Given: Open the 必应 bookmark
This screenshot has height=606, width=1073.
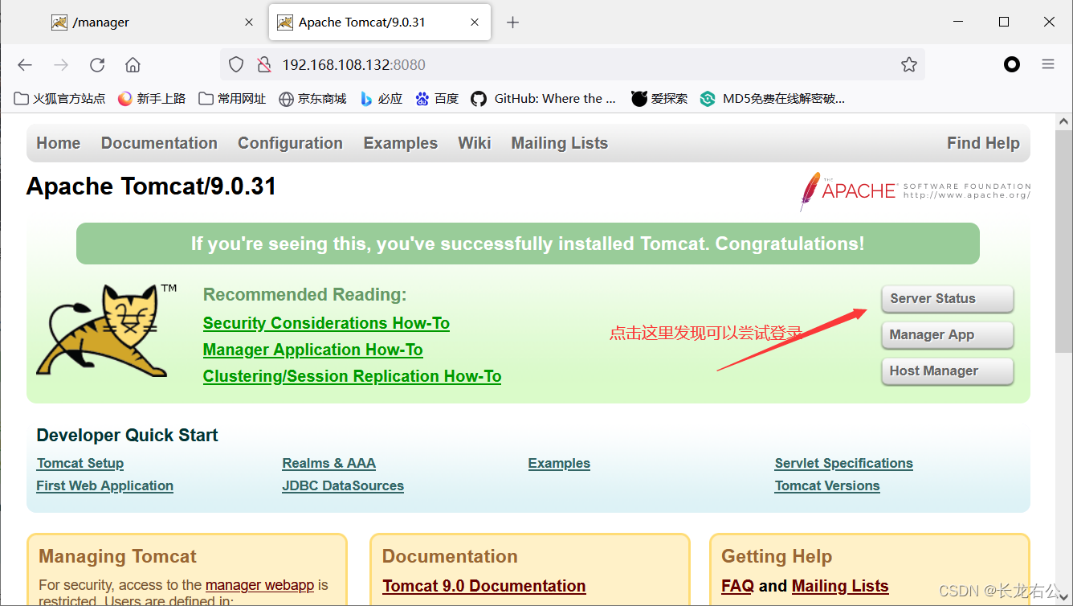Looking at the screenshot, I should pos(381,98).
